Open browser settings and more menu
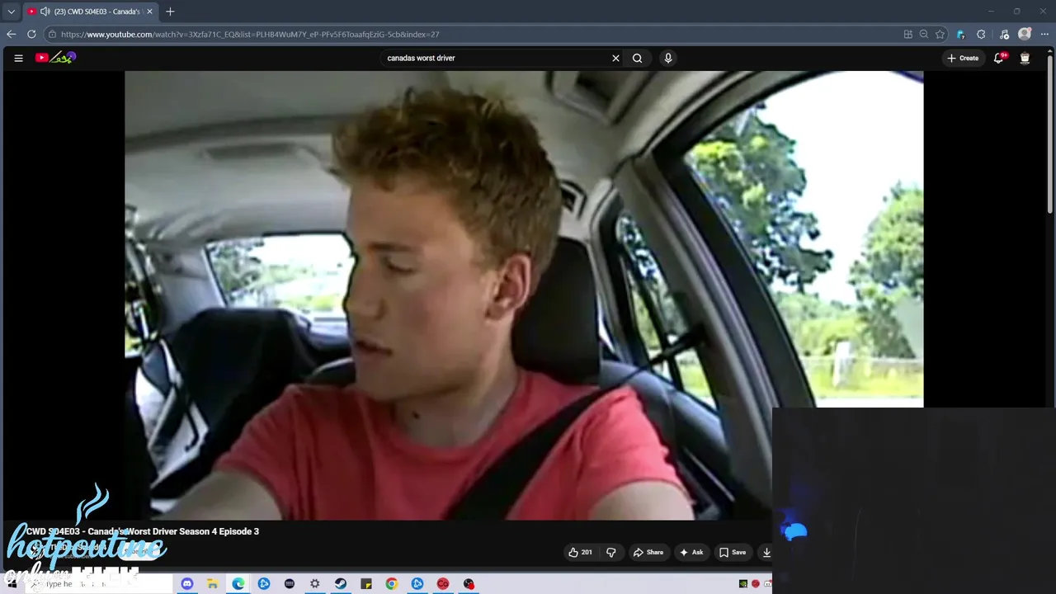The image size is (1056, 594). [x=1044, y=34]
